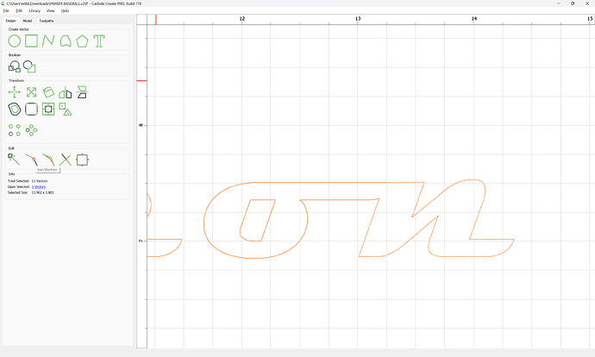Click the slanted counter inside the letter O

click(258, 220)
